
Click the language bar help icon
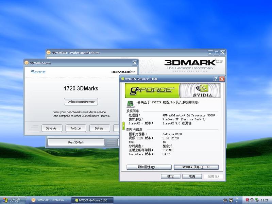[231, 200]
